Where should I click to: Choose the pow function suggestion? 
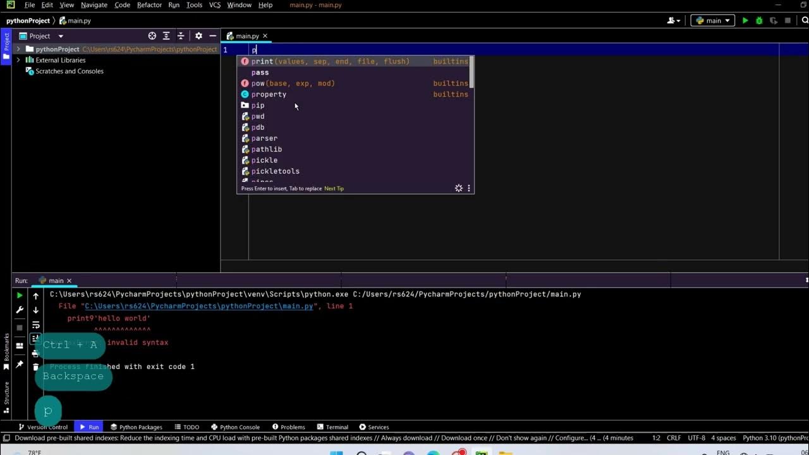(355, 83)
